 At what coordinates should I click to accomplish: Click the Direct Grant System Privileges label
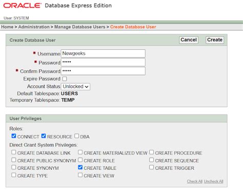(x=44, y=145)
